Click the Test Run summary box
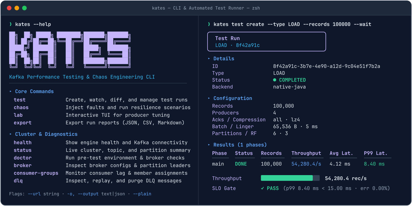412x206 pixels. pyautogui.click(x=267, y=41)
